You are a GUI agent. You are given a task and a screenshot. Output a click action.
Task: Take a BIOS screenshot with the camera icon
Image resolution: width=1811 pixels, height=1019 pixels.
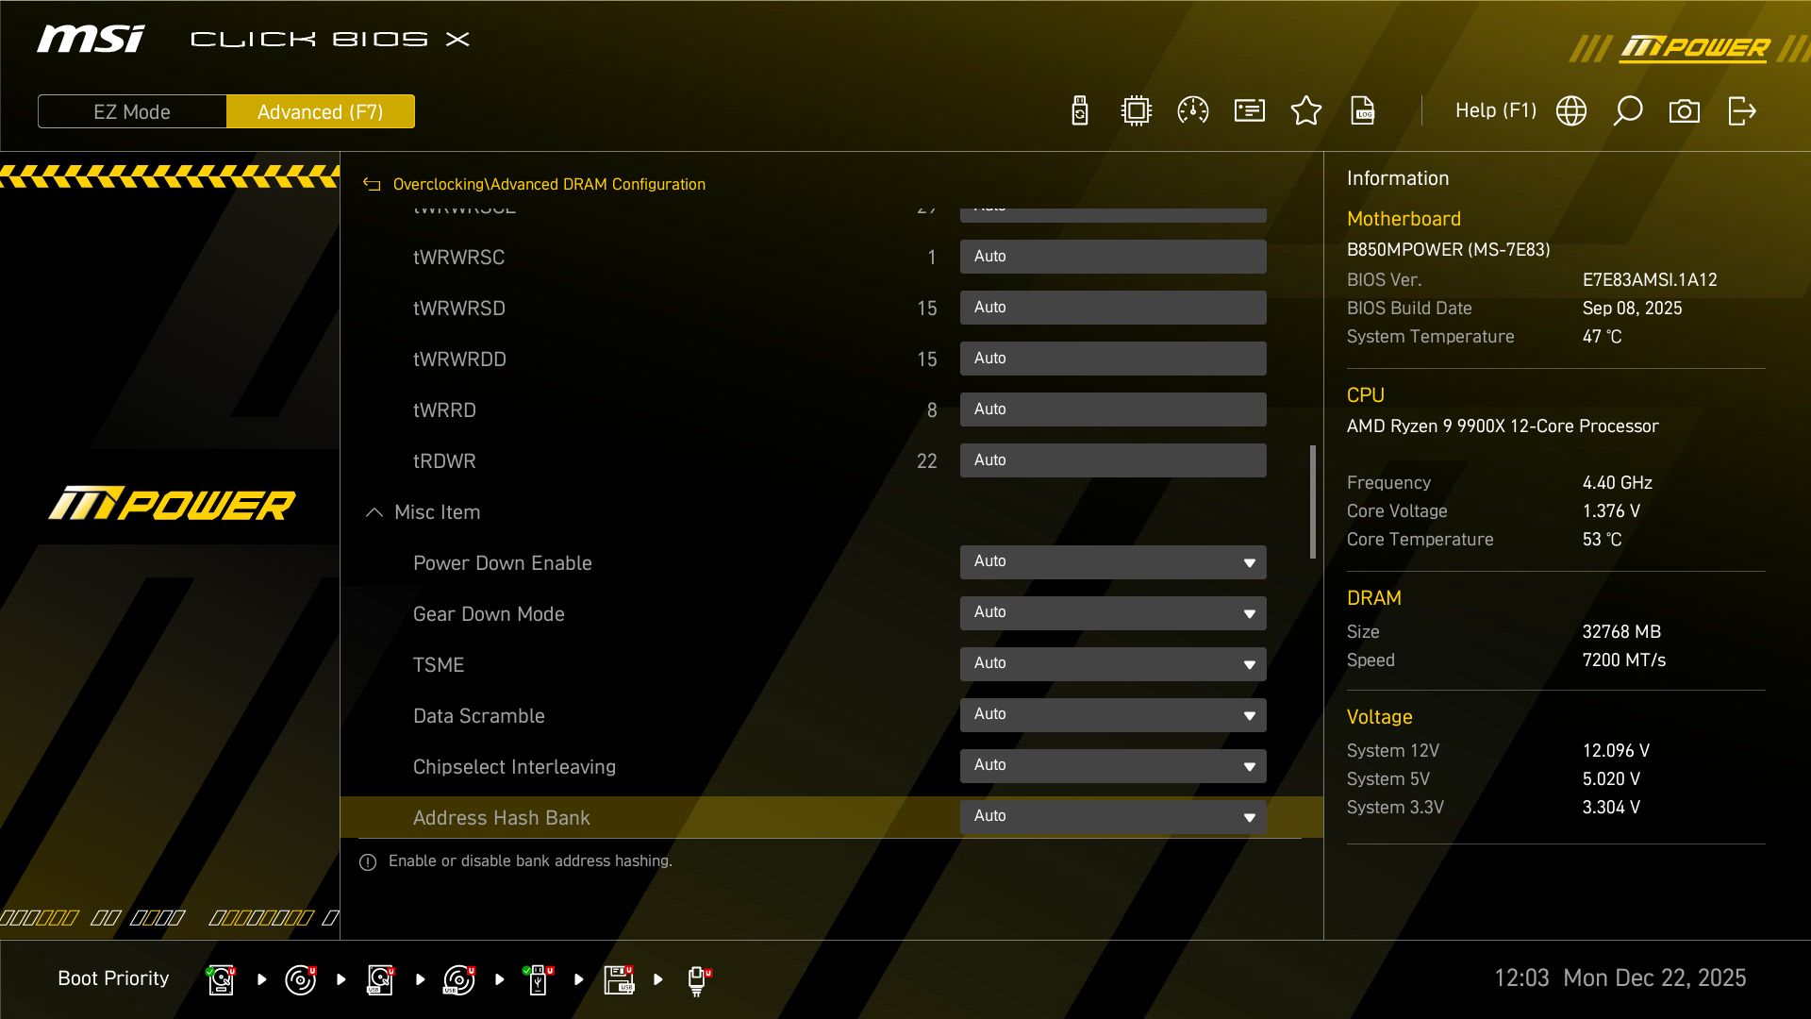coord(1685,110)
